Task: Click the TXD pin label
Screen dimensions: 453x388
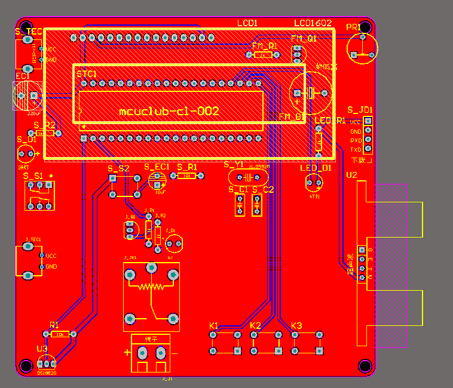Action: [x=356, y=150]
